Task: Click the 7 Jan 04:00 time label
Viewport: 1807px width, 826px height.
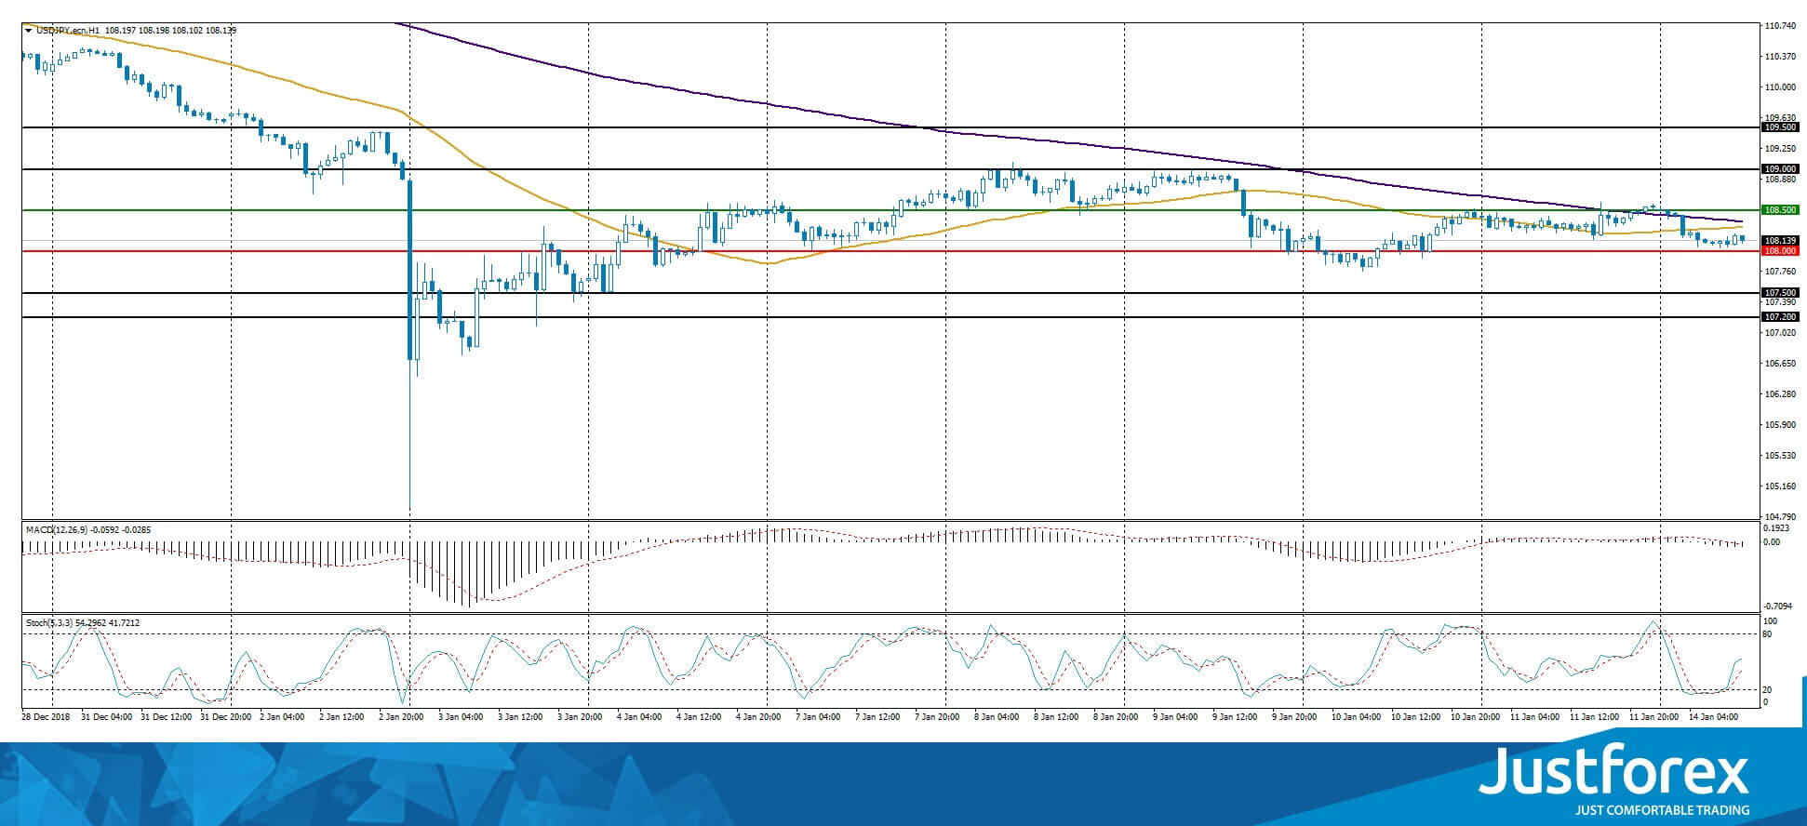Action: point(820,717)
